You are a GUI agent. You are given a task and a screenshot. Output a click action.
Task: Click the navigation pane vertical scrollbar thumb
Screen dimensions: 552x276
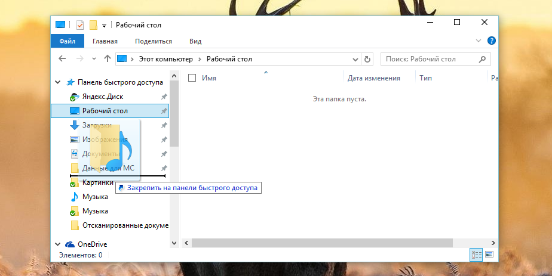coord(174,113)
